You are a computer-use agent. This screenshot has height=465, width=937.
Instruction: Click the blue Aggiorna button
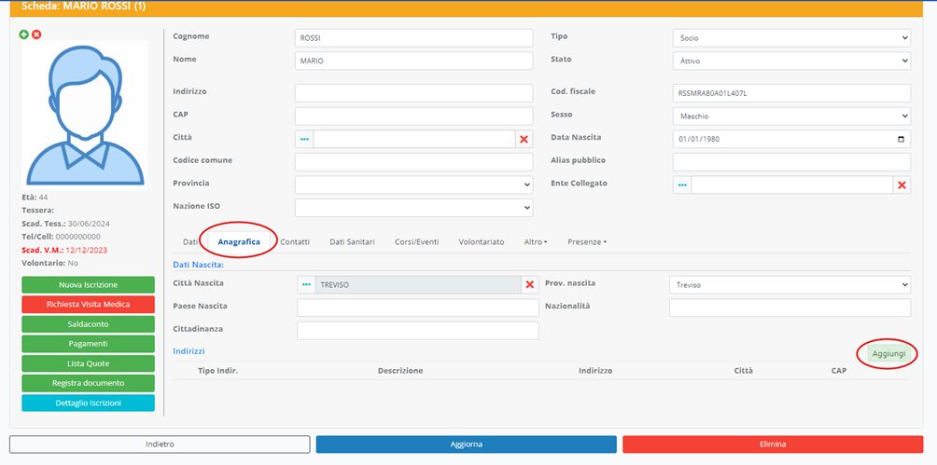click(x=466, y=444)
